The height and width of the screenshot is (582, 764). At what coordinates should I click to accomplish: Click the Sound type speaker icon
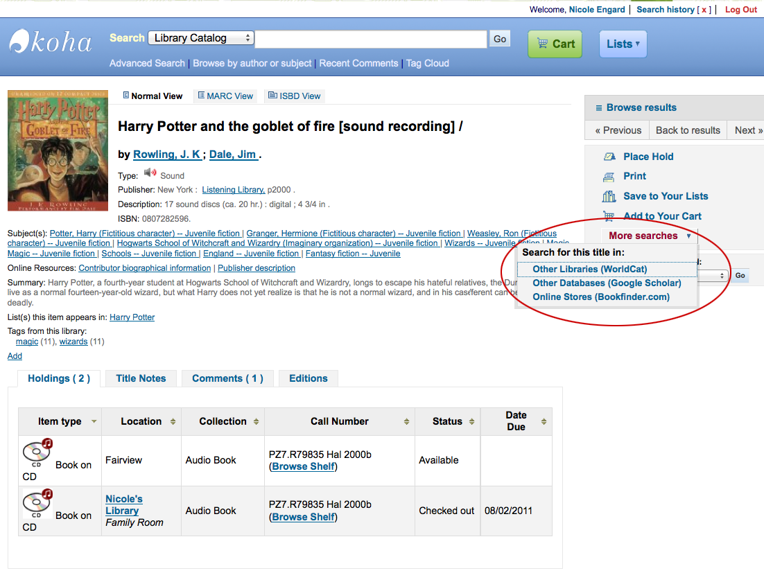tap(150, 173)
